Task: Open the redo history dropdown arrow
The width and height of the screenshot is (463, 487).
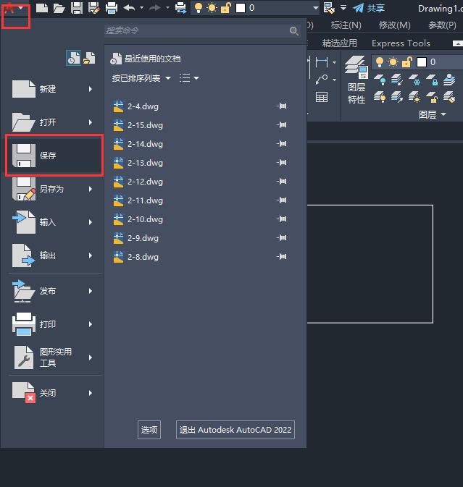Action: (168, 7)
